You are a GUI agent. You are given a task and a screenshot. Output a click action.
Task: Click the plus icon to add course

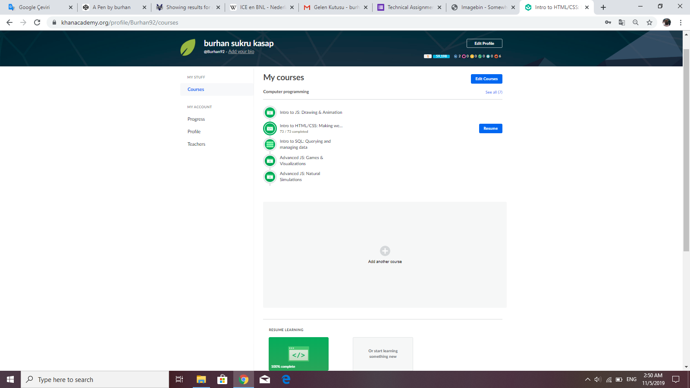pos(385,251)
